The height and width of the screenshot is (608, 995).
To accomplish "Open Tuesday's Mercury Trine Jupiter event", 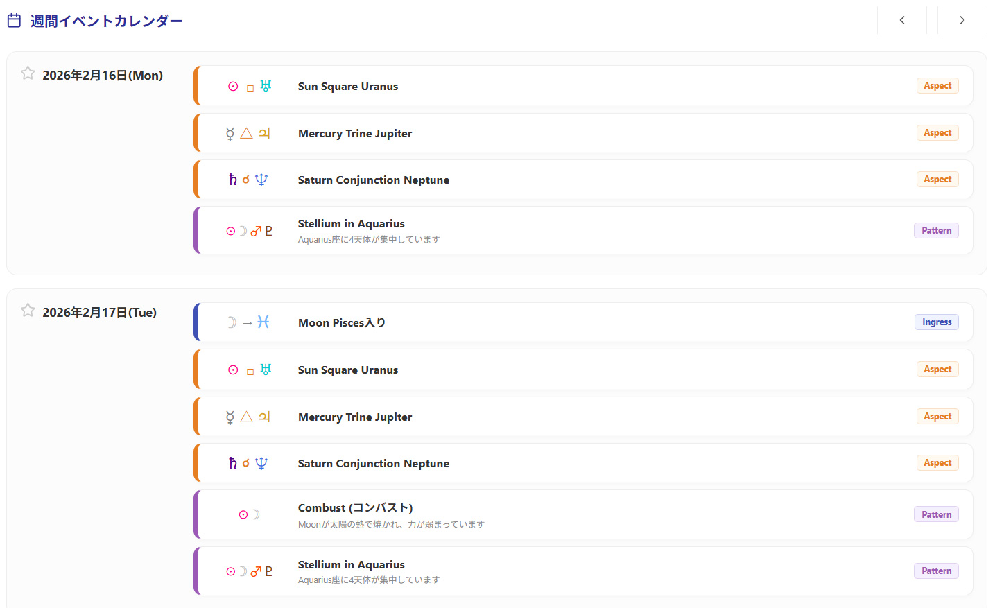I will [355, 417].
